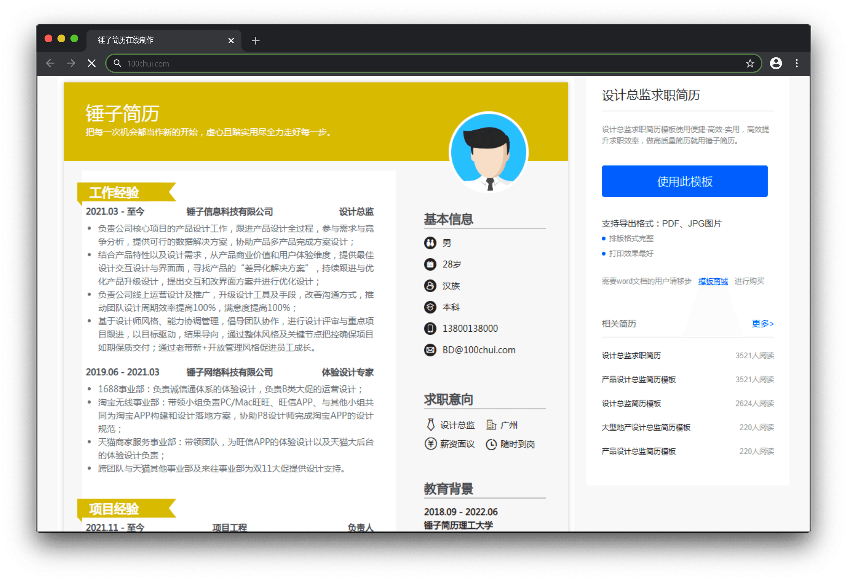The image size is (847, 580).
Task: Click the 教育背景 heading
Action: point(448,489)
